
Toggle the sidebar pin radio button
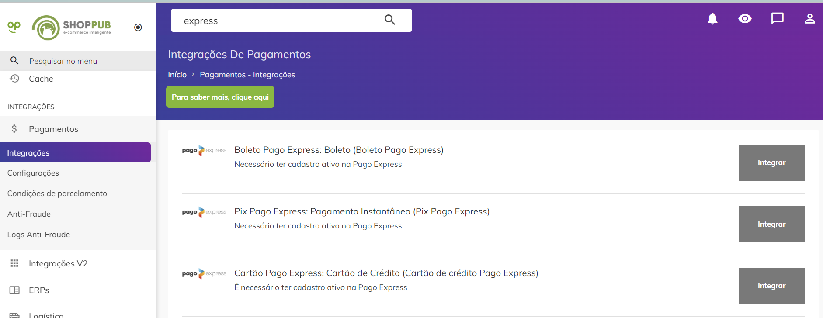click(x=138, y=28)
